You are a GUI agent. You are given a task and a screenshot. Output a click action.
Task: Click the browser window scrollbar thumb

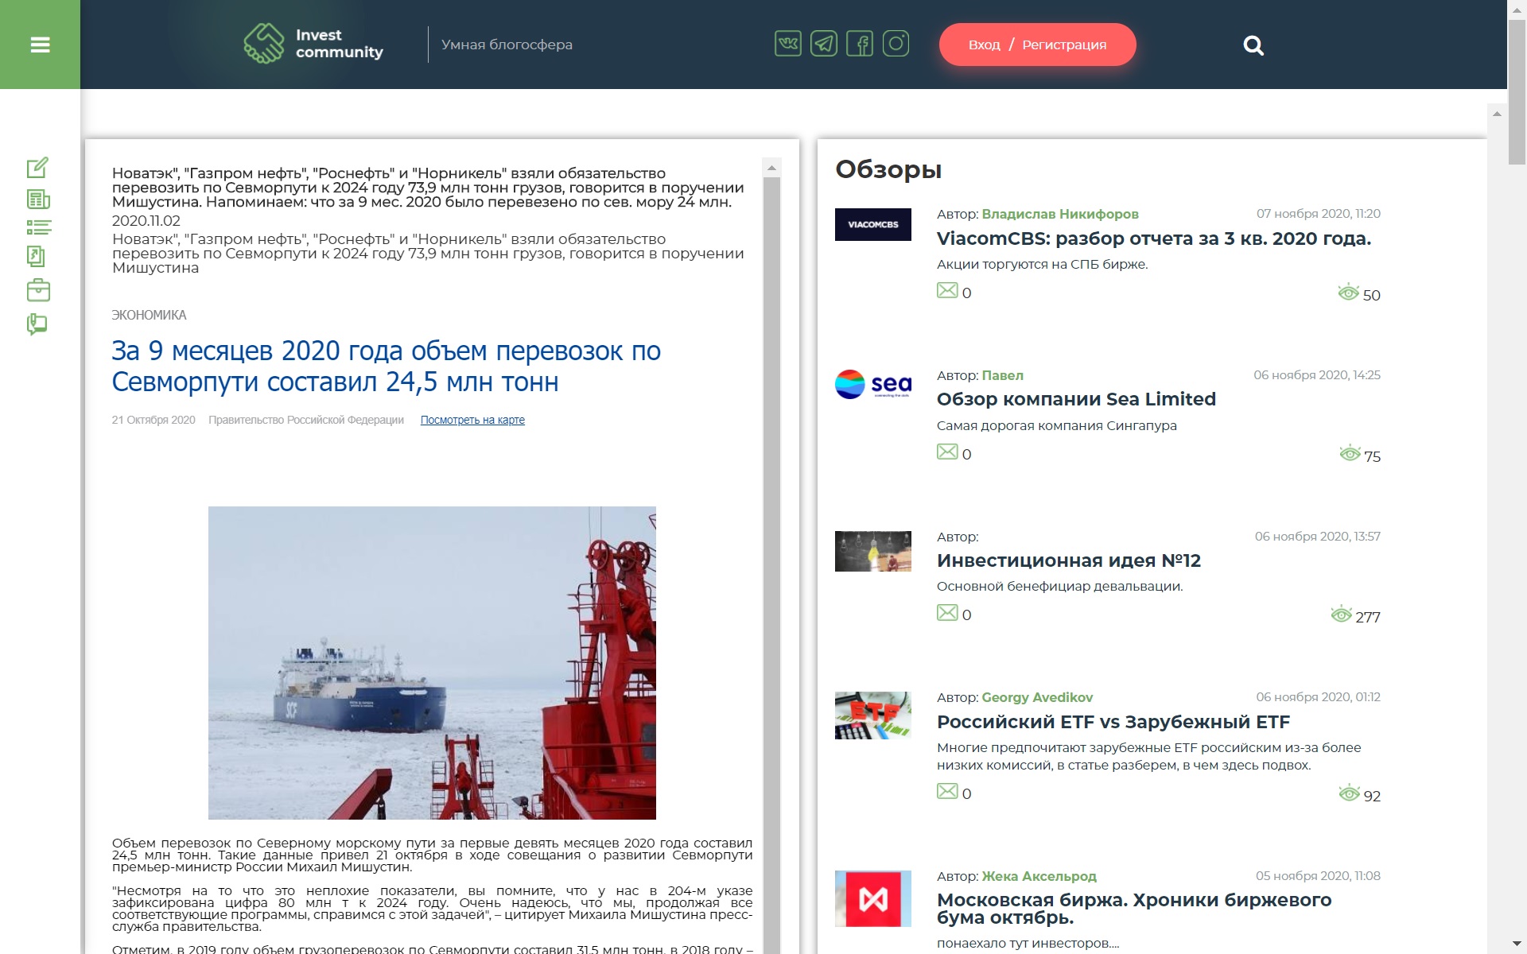click(x=1517, y=91)
